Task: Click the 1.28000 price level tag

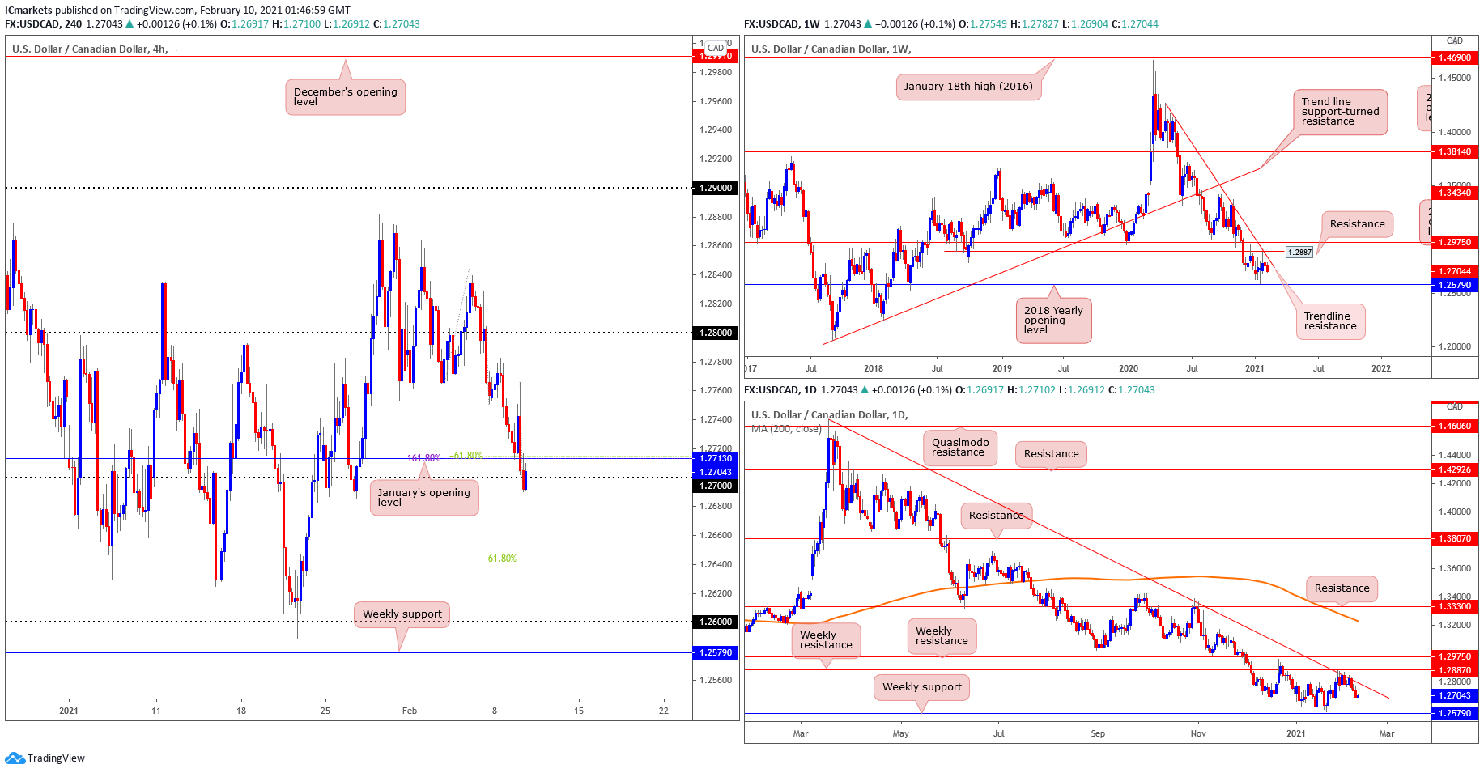Action: [x=715, y=333]
